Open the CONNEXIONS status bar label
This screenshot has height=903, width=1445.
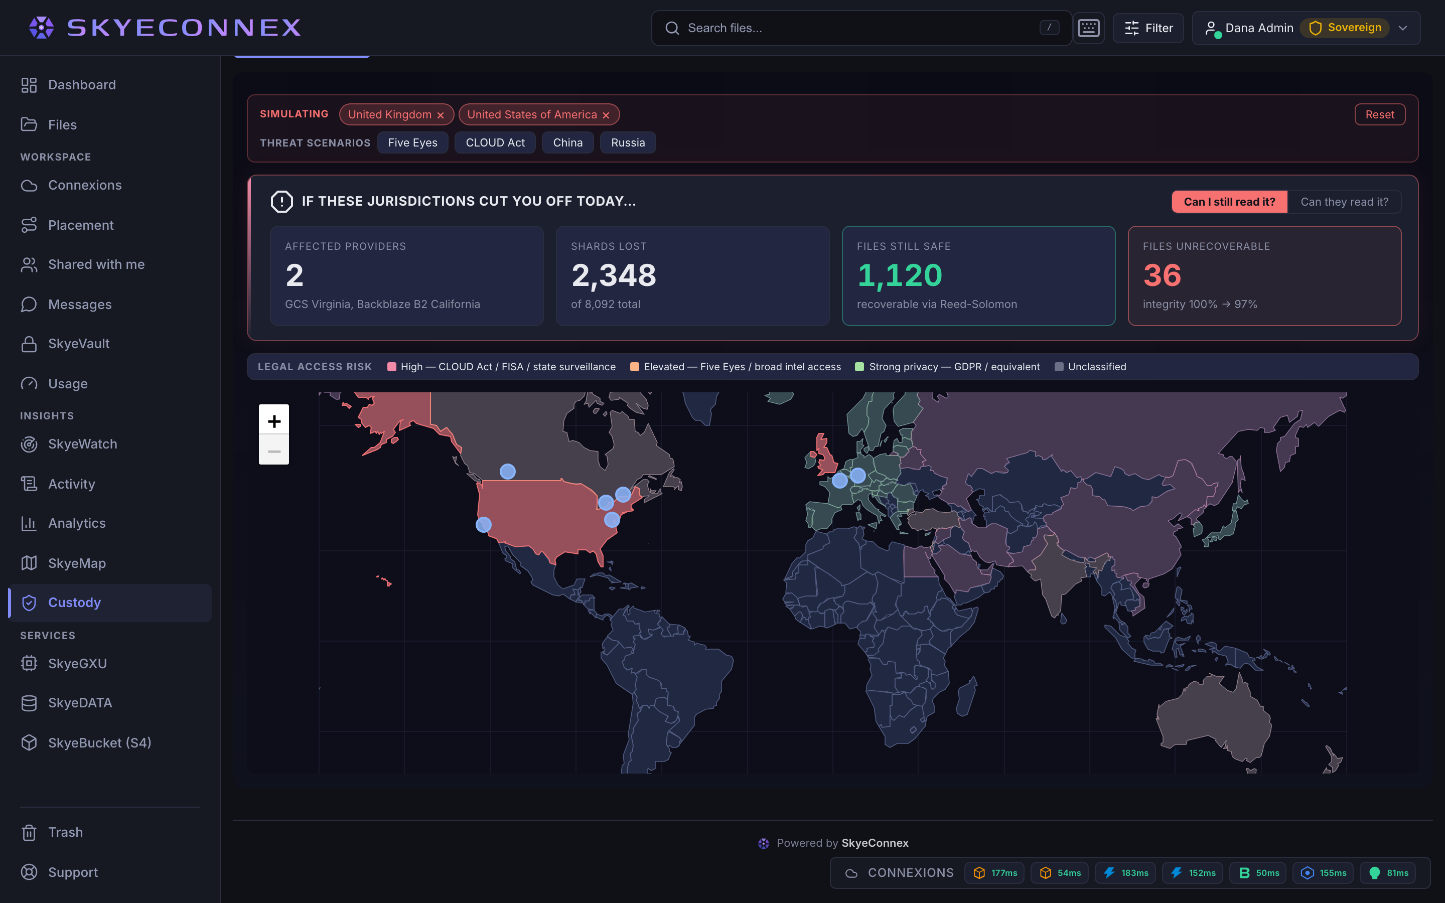[x=911, y=872]
